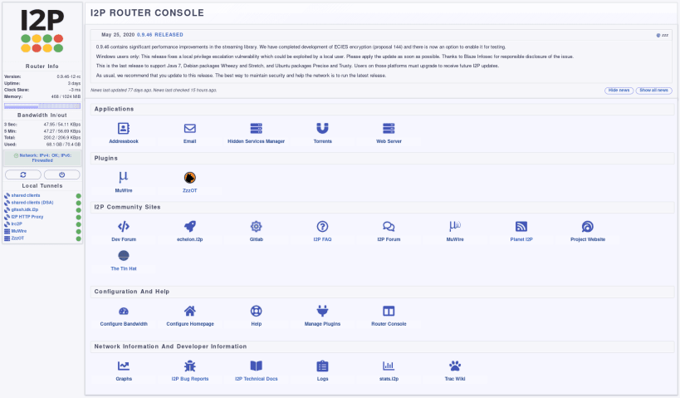Click the Router Info sidebar heading

pos(42,66)
